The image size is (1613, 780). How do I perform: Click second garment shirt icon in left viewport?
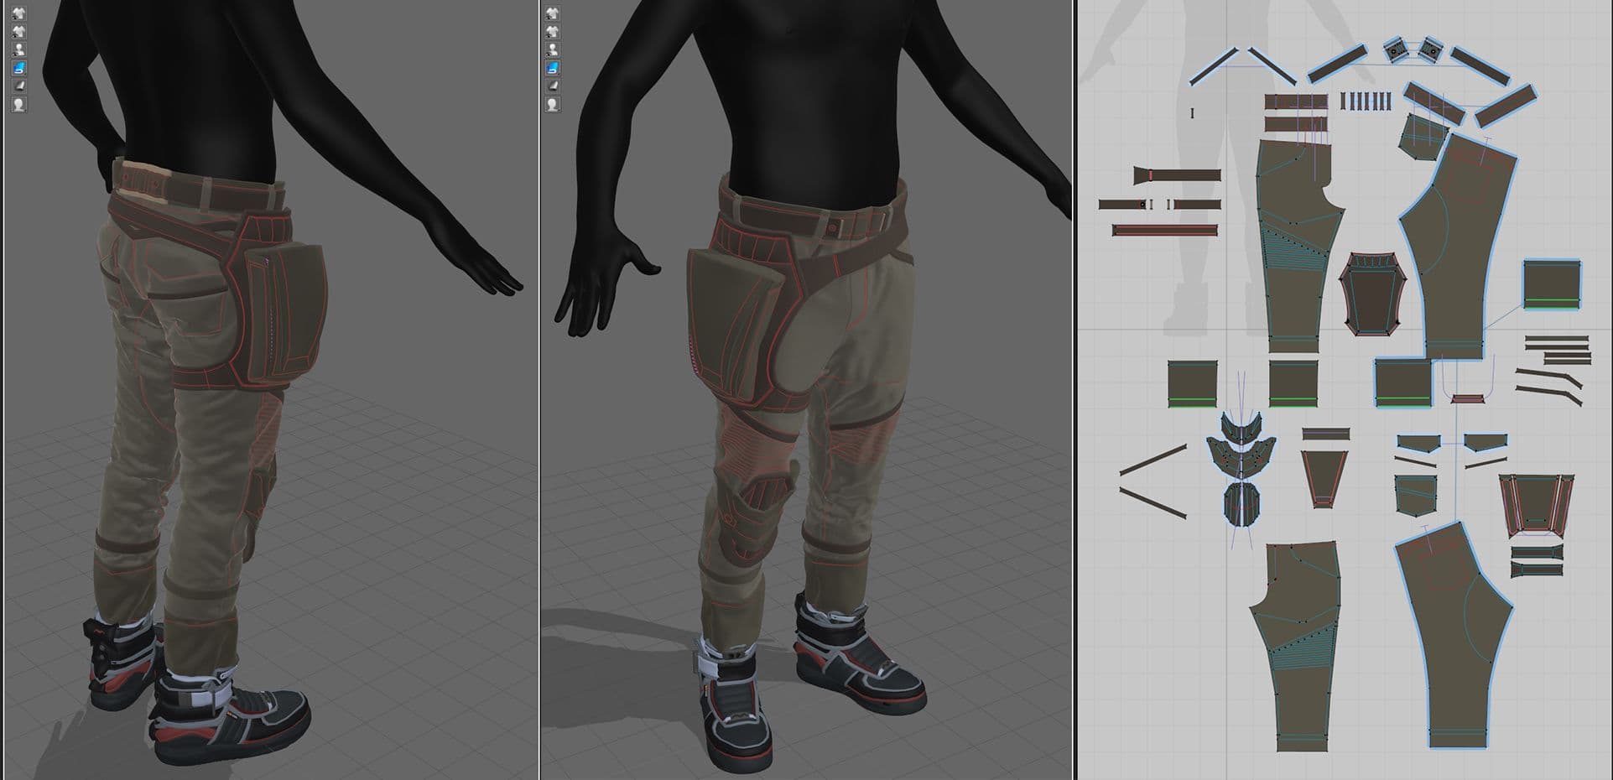(18, 32)
